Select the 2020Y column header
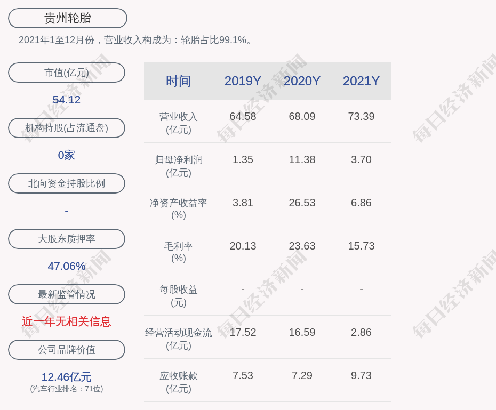496x410 pixels. point(302,81)
